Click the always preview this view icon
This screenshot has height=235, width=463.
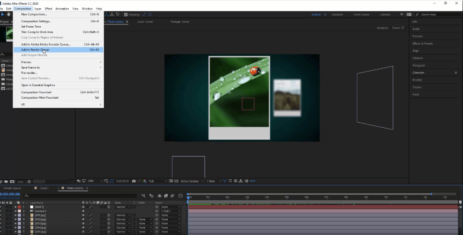point(79,181)
